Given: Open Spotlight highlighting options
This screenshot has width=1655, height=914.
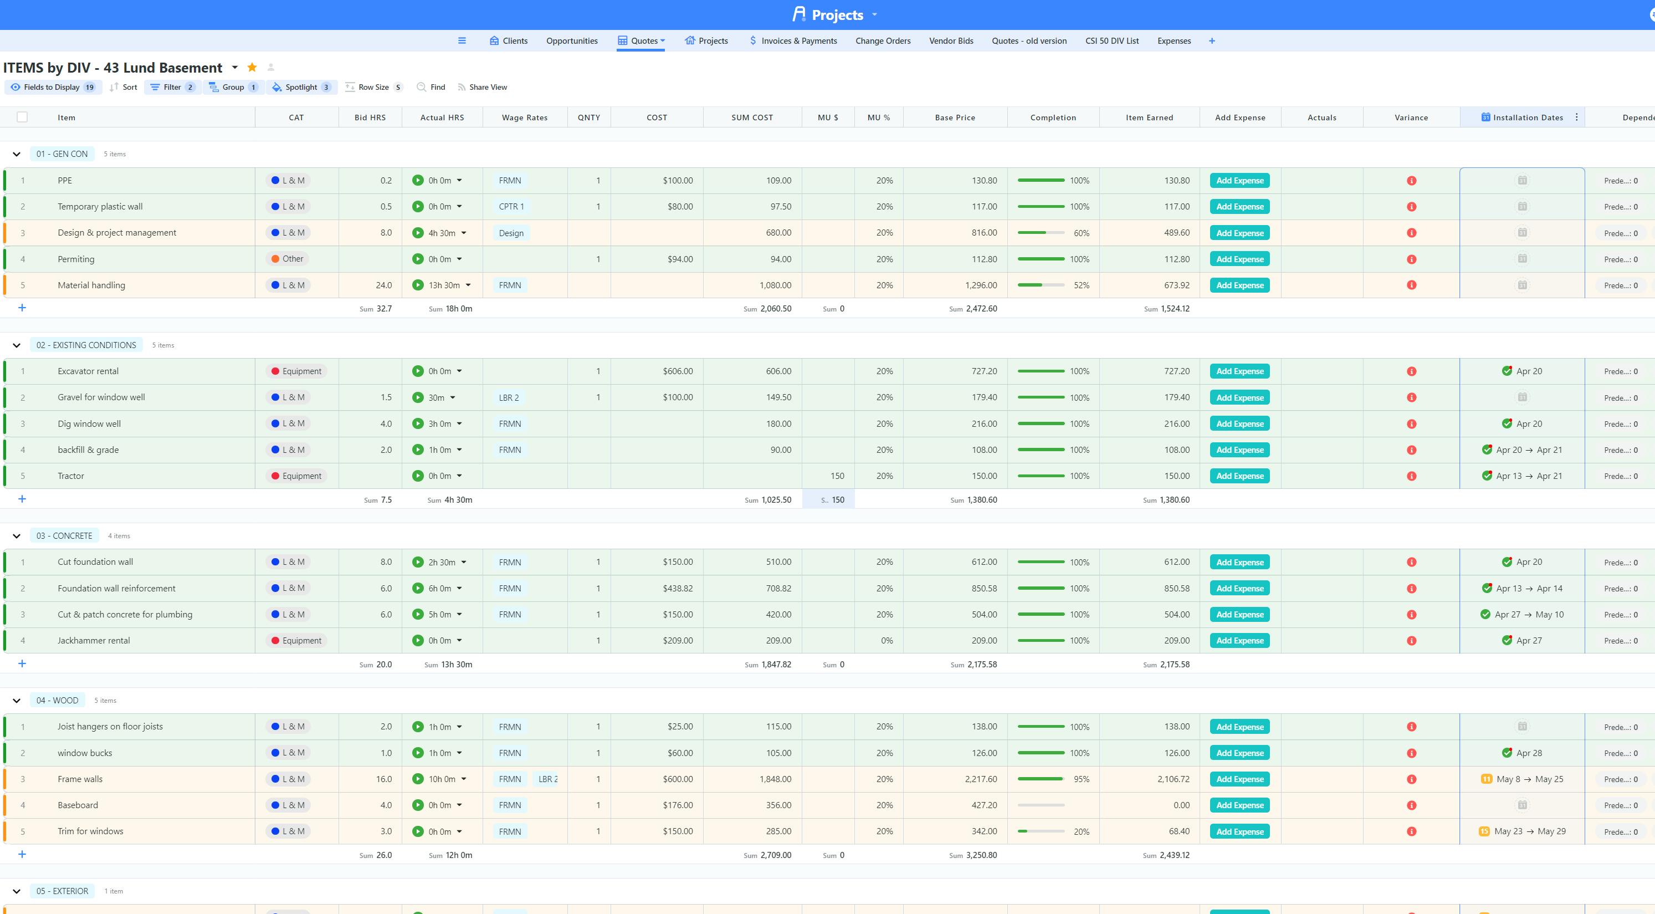Looking at the screenshot, I should 301,87.
